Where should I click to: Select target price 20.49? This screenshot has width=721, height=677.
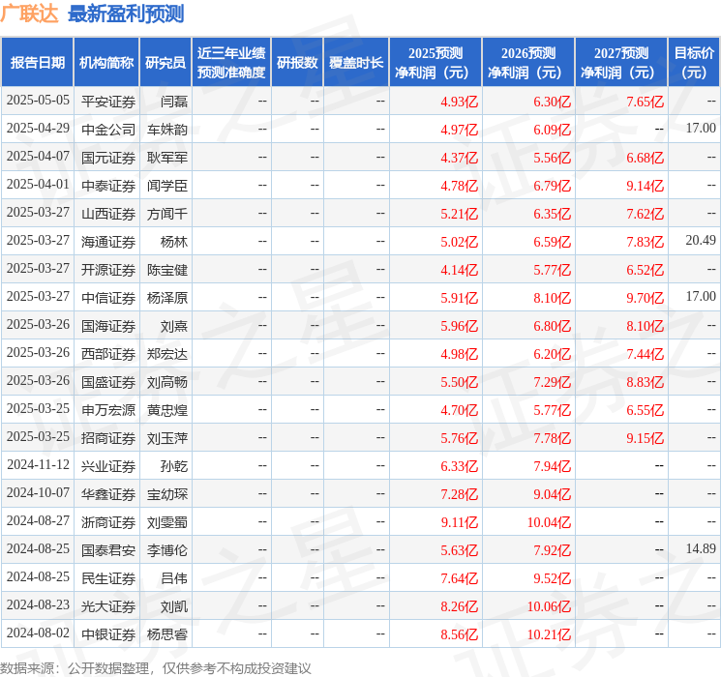tap(701, 241)
